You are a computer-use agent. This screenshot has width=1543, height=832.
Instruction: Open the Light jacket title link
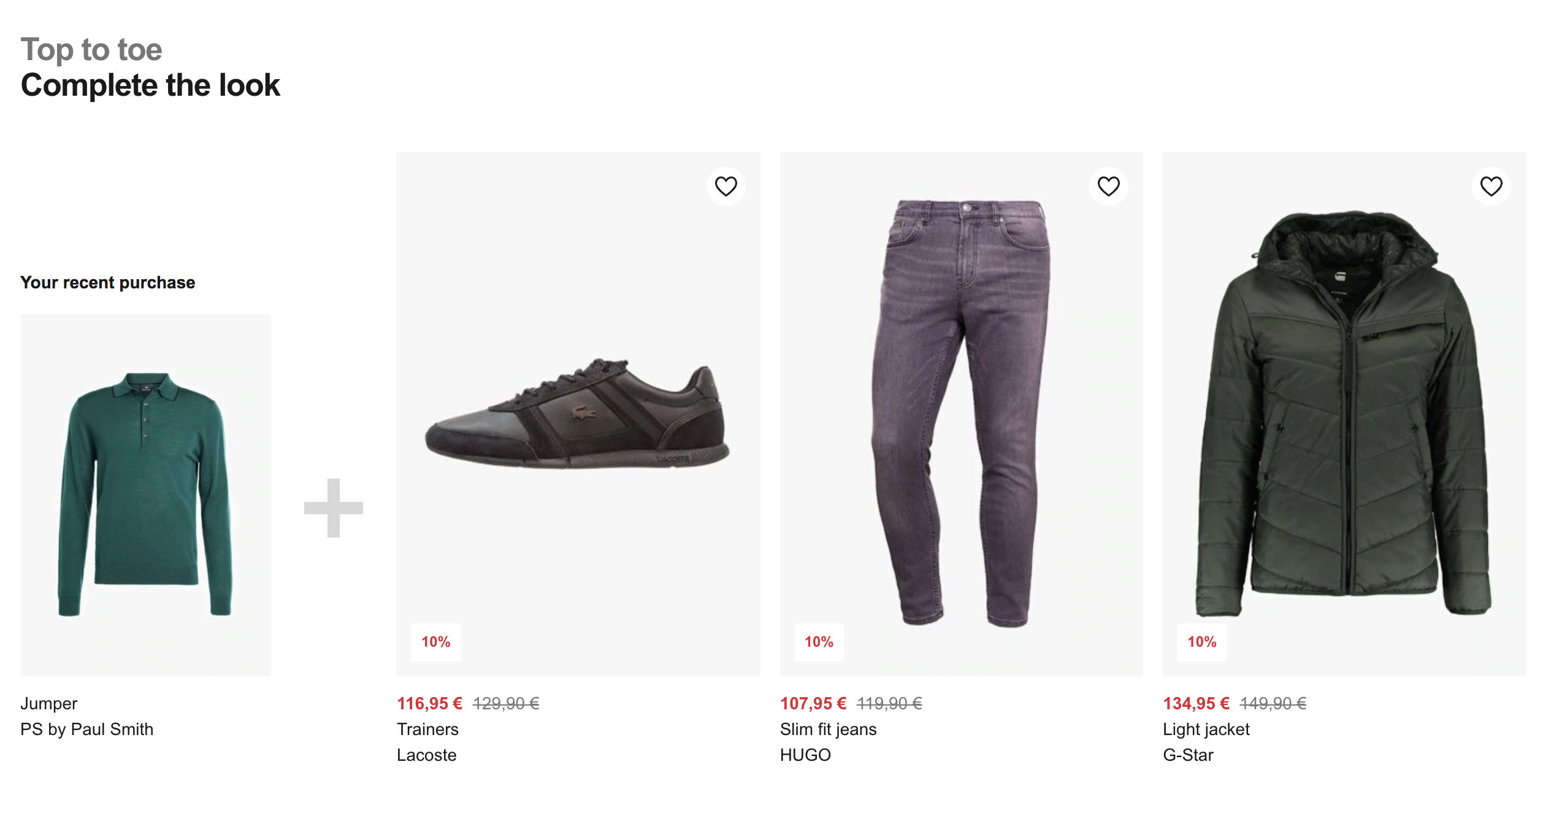[x=1206, y=729]
